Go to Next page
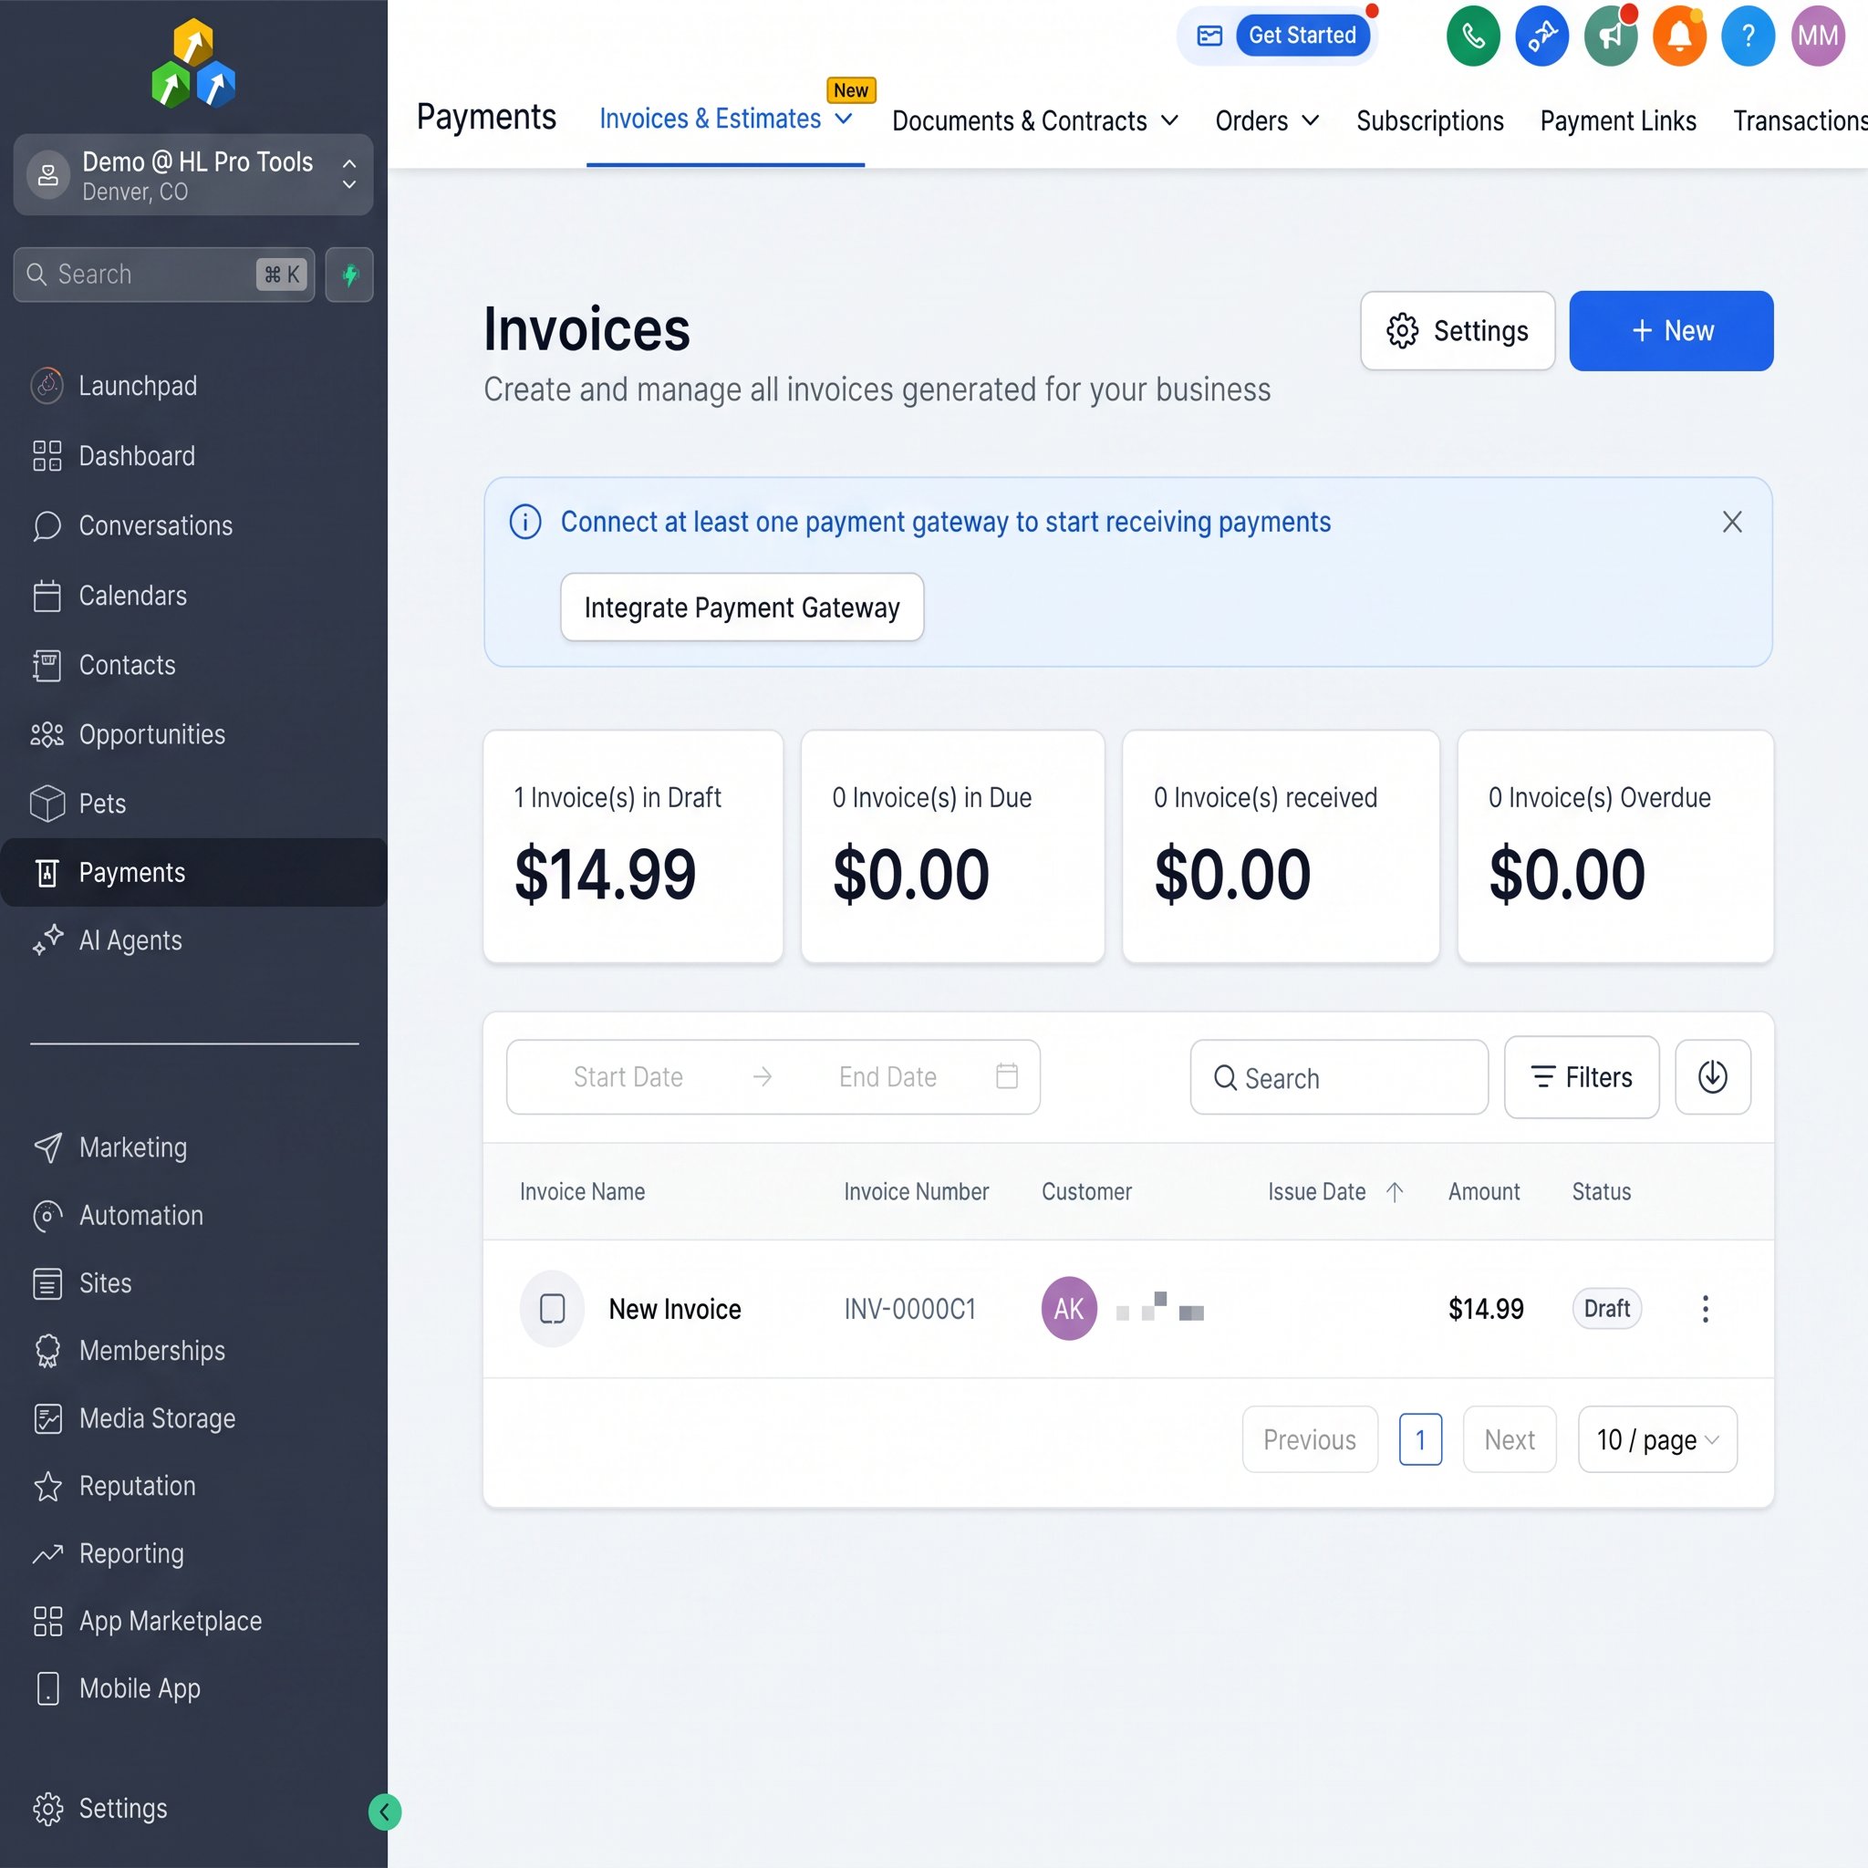 pyautogui.click(x=1510, y=1439)
